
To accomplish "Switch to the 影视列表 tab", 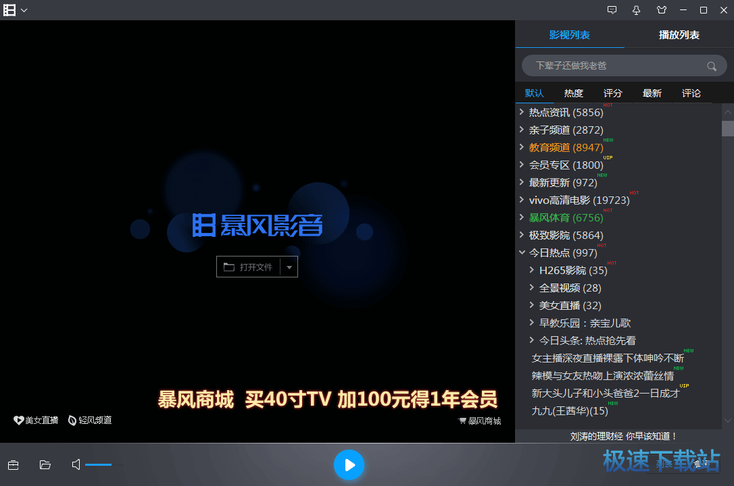I will click(x=570, y=35).
